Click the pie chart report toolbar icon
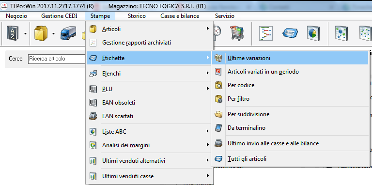 pyautogui.click(x=313, y=33)
